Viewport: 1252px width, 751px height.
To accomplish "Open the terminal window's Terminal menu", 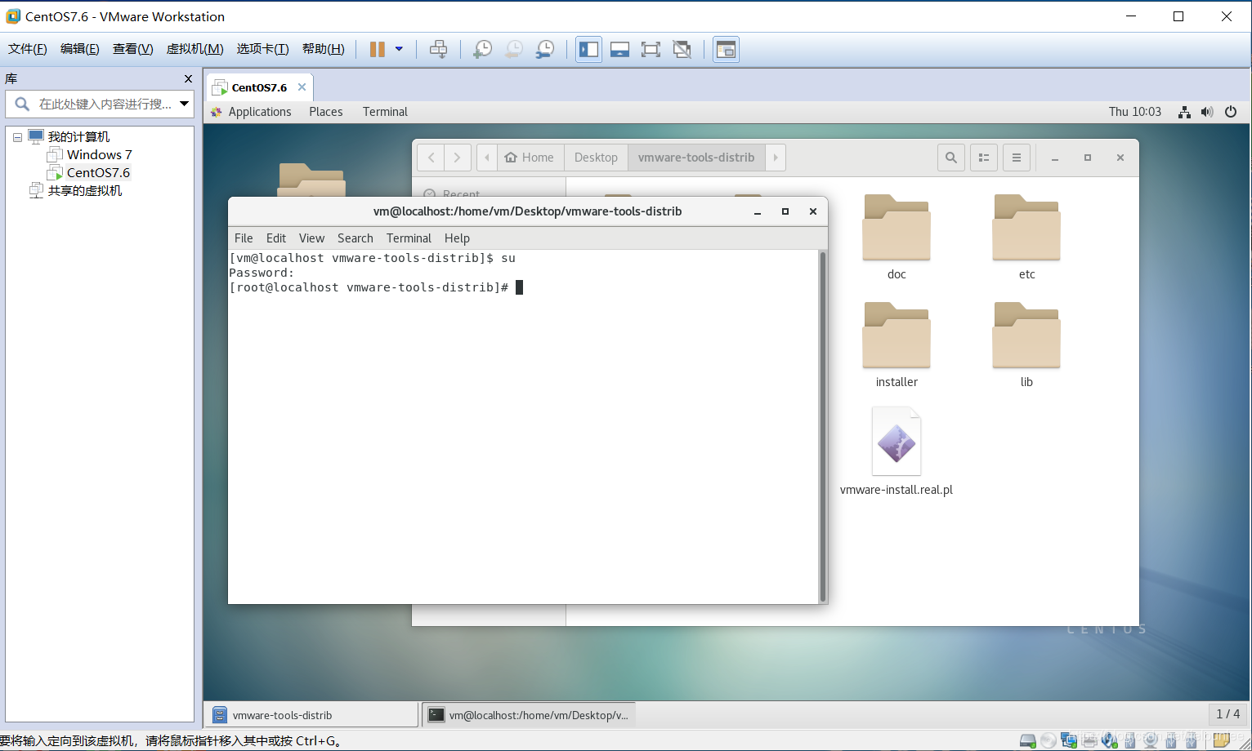I will (409, 238).
